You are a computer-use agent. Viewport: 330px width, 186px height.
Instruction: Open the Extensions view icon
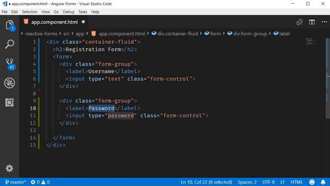(x=9, y=102)
